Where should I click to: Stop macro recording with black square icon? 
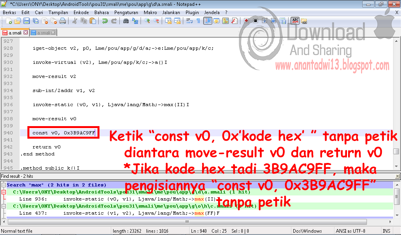coord(255,21)
